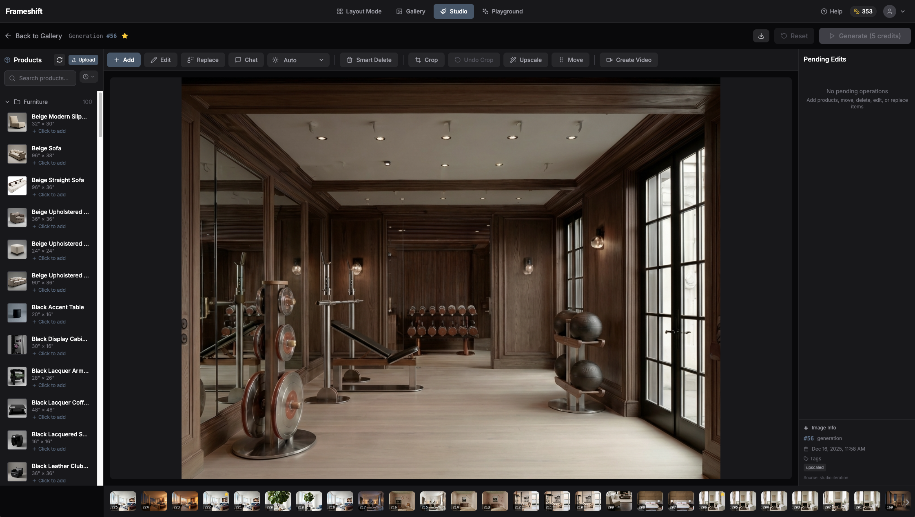
Task: Open the Playground section
Action: pos(502,11)
